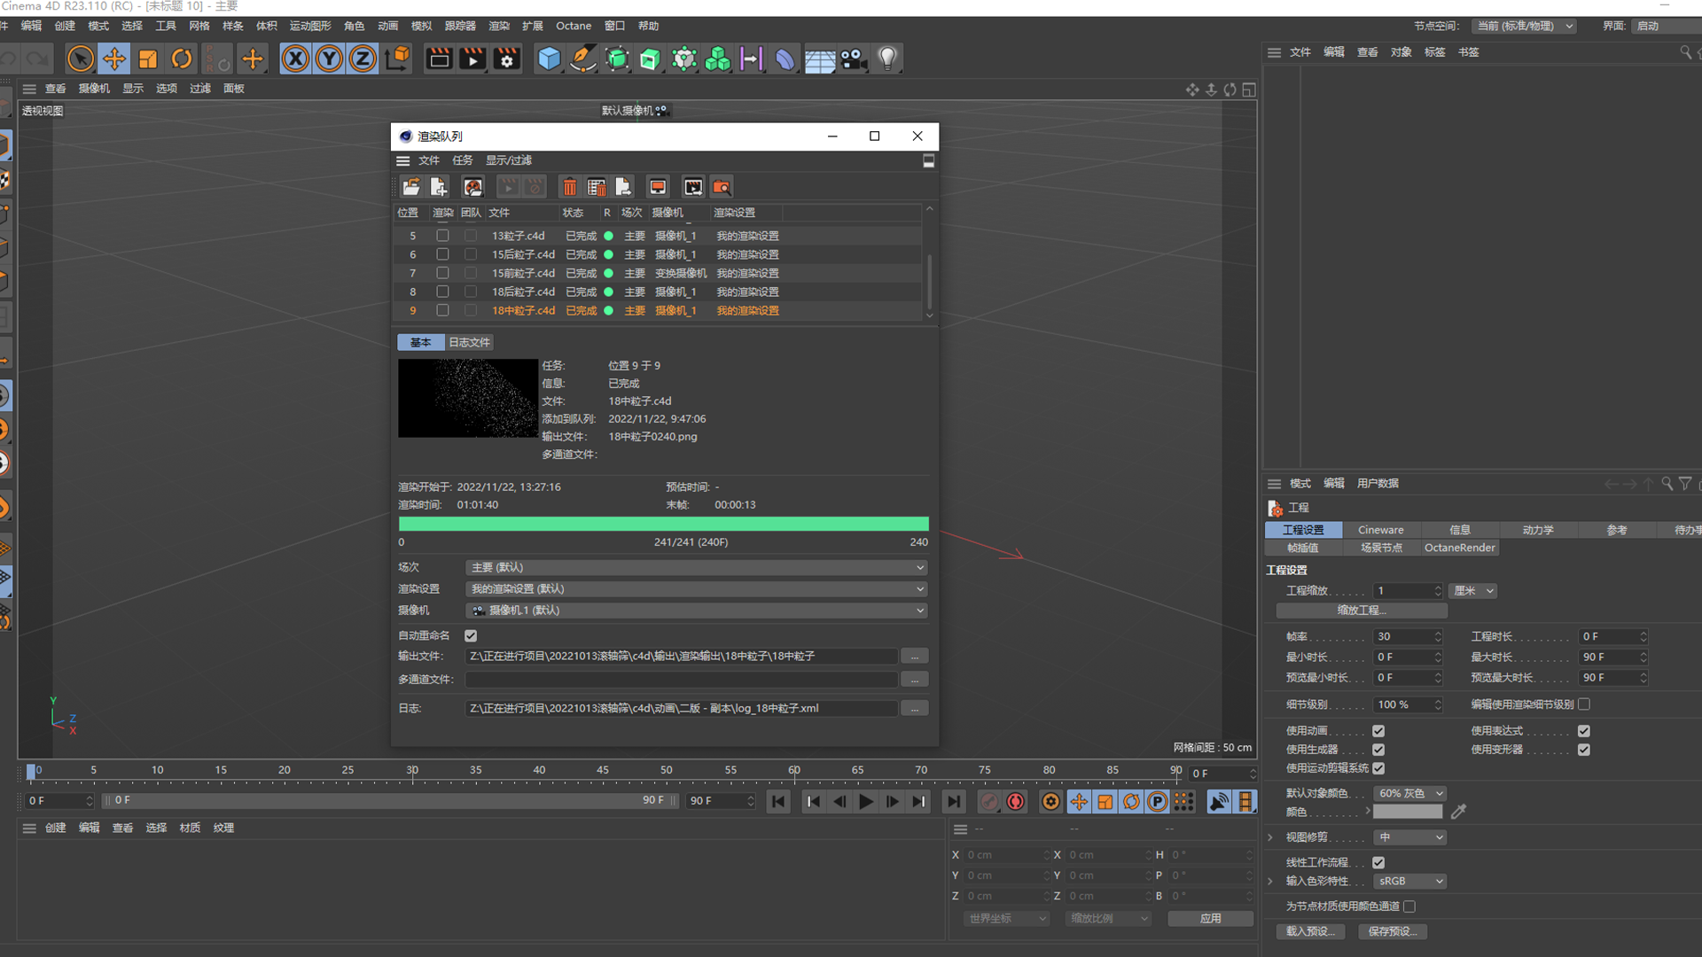This screenshot has width=1702, height=957.
Task: Click the Open in Picture Viewer icon
Action: pos(693,187)
